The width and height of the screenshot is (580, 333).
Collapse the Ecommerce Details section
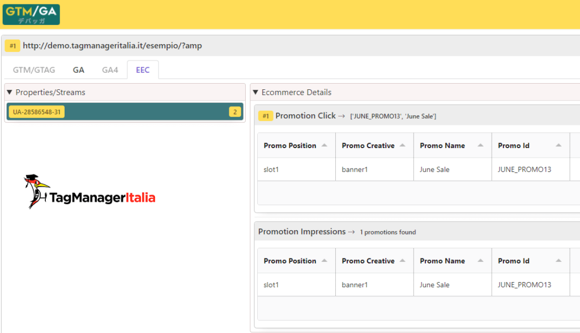(x=255, y=92)
